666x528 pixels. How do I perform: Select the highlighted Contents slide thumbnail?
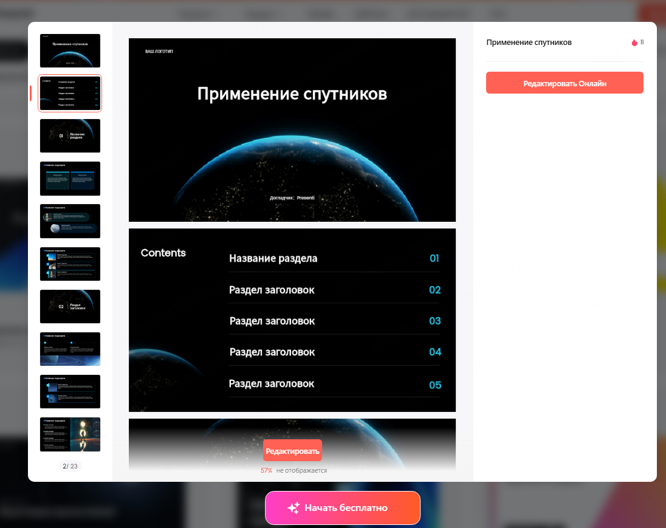coord(70,94)
